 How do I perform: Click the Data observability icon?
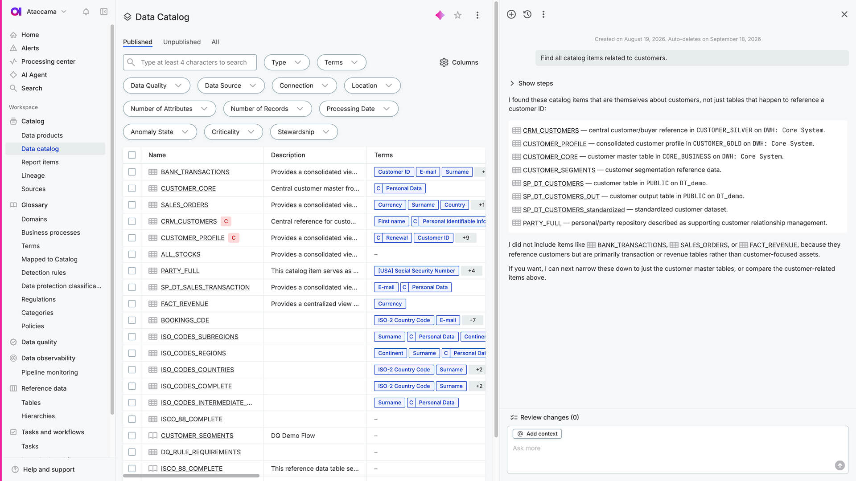pyautogui.click(x=13, y=358)
